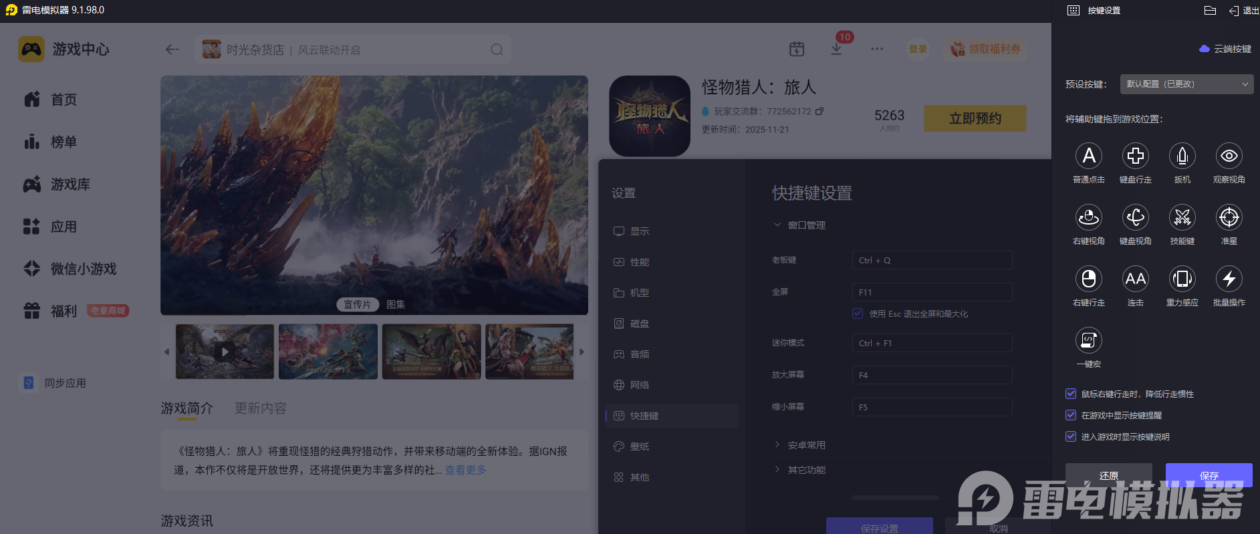Select the 准星 (crosshair) icon
1260x534 pixels.
1229,217
